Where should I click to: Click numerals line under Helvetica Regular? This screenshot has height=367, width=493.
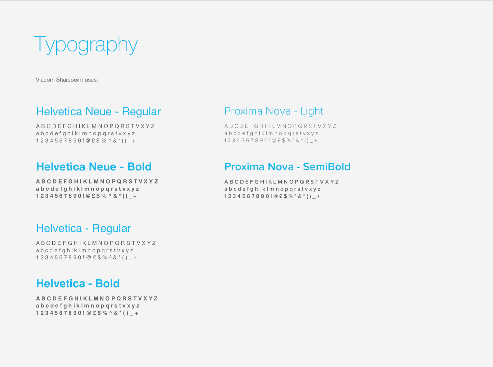87,258
